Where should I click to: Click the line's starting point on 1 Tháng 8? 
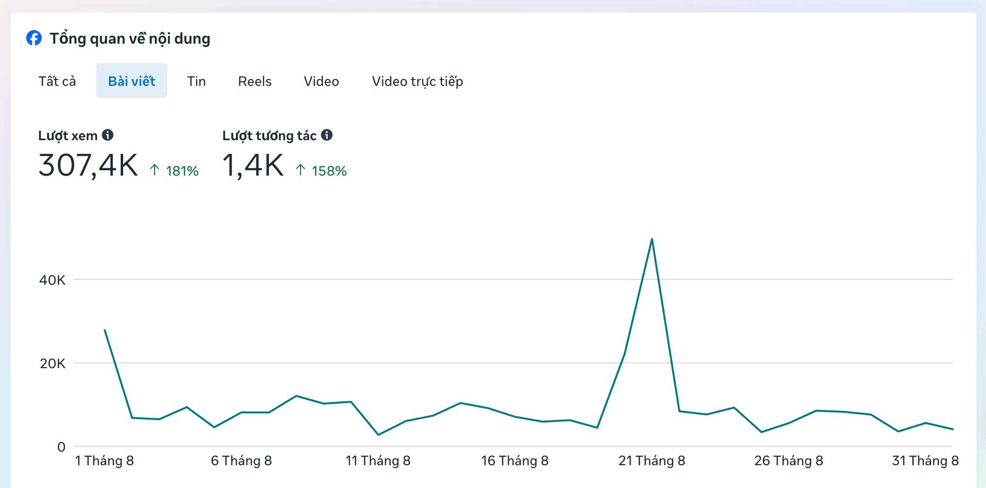pos(105,330)
